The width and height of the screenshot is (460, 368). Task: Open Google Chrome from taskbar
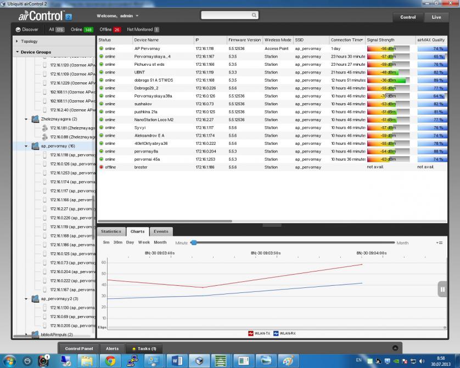(110, 361)
